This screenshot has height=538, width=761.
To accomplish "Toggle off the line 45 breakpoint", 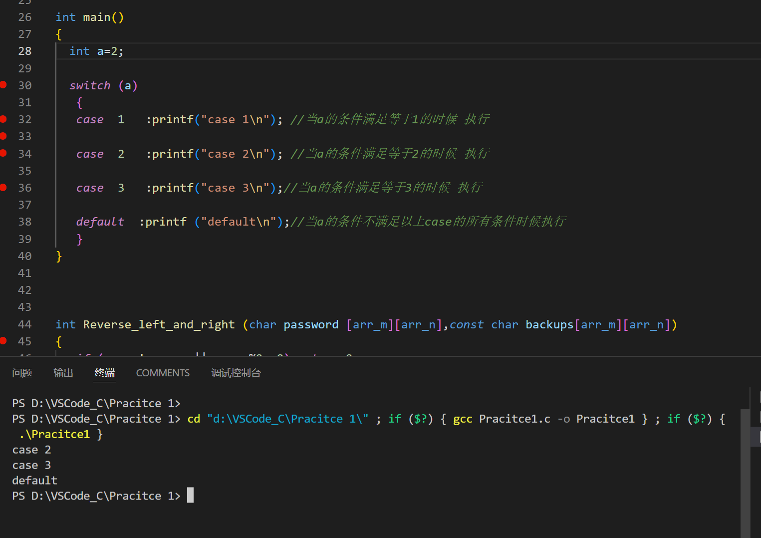I will pos(3,341).
